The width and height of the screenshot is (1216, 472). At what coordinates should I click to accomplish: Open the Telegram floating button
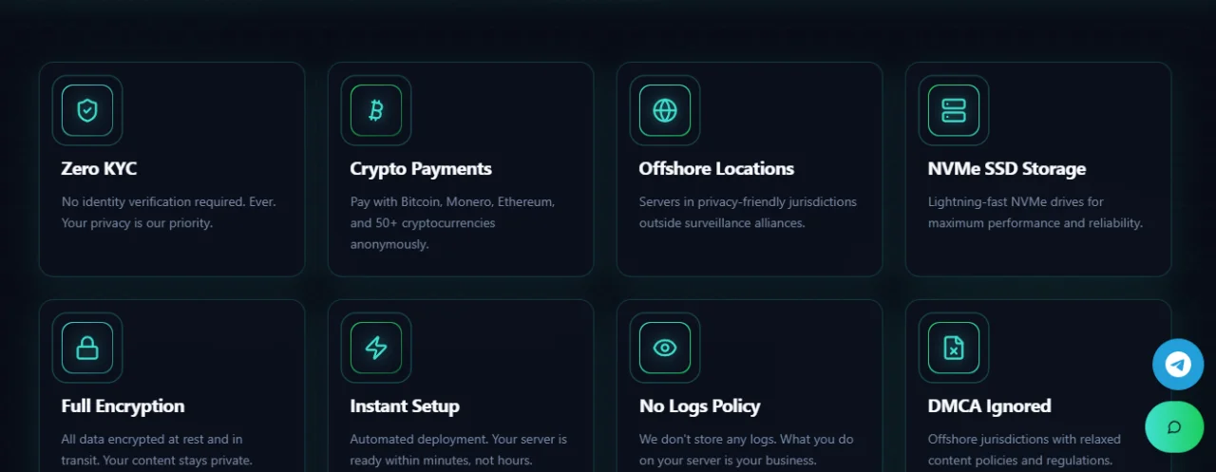click(1178, 365)
